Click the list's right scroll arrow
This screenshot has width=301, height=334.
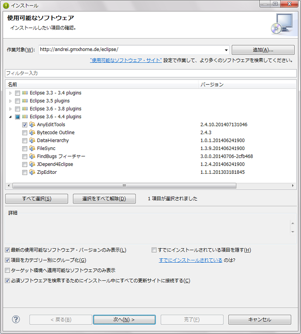point(292,186)
